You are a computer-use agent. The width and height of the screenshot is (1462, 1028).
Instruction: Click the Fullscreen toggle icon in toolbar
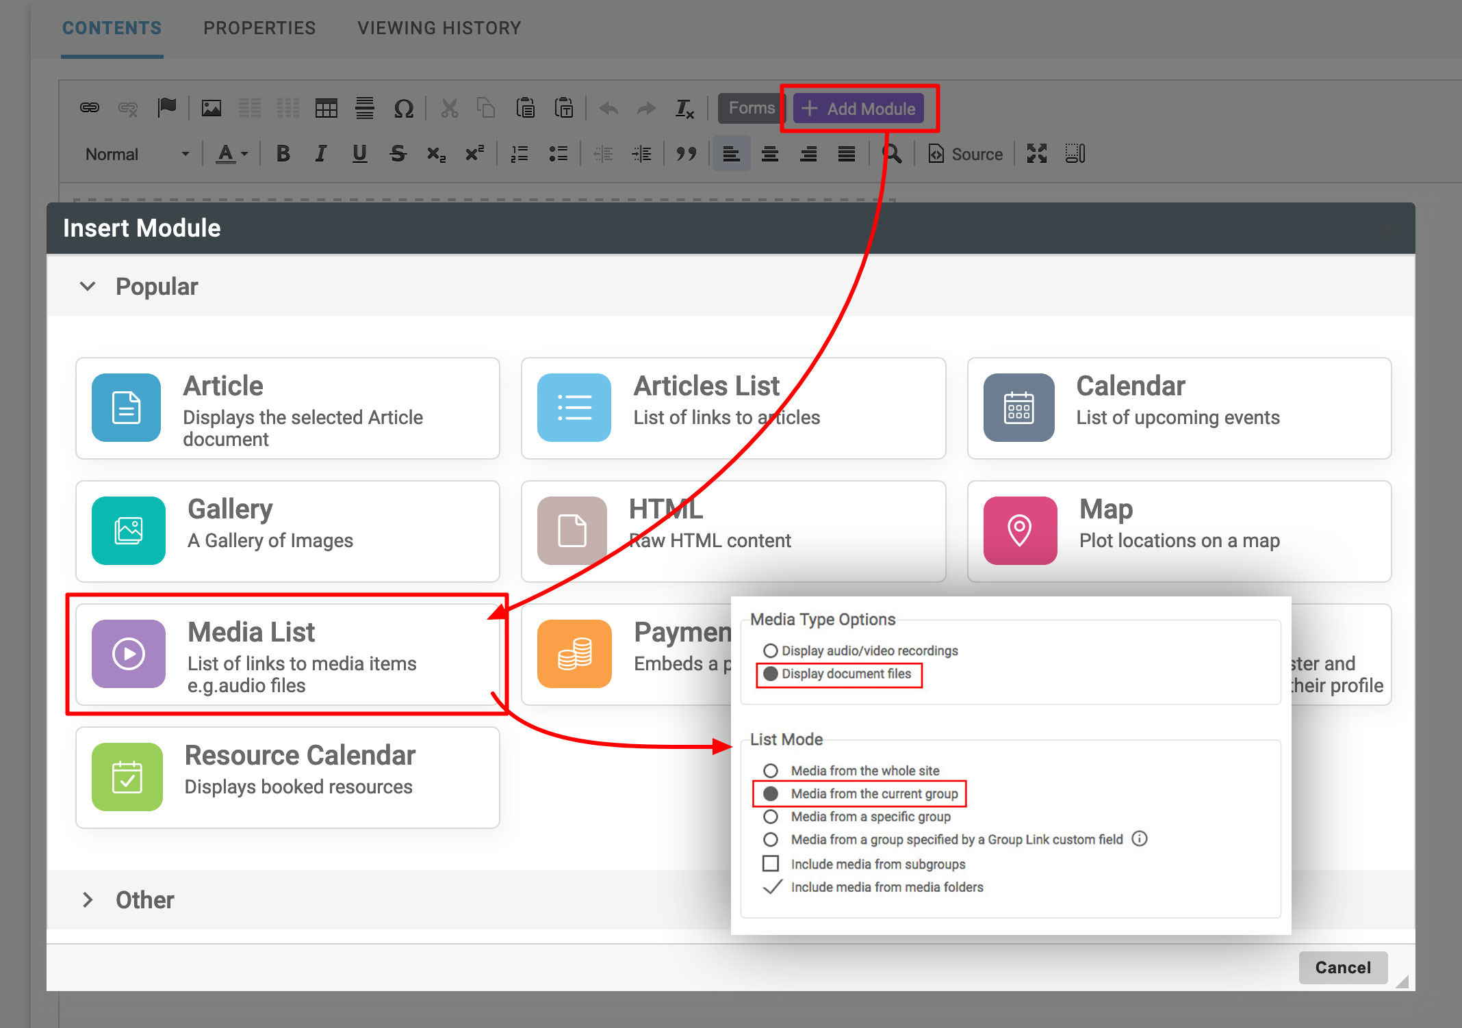pos(1036,155)
